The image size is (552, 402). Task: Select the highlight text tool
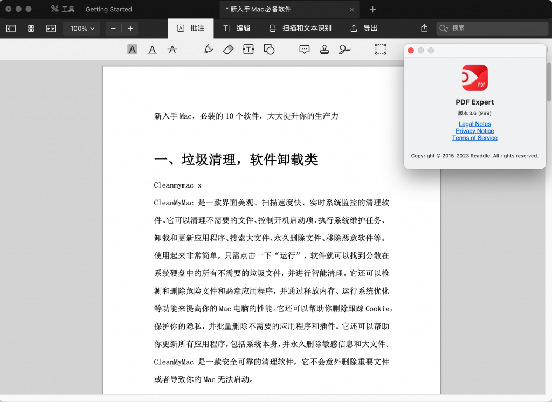[x=131, y=49]
